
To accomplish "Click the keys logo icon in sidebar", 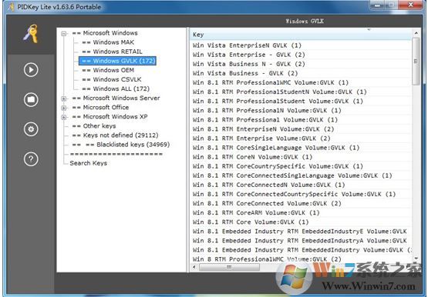I will (31, 34).
